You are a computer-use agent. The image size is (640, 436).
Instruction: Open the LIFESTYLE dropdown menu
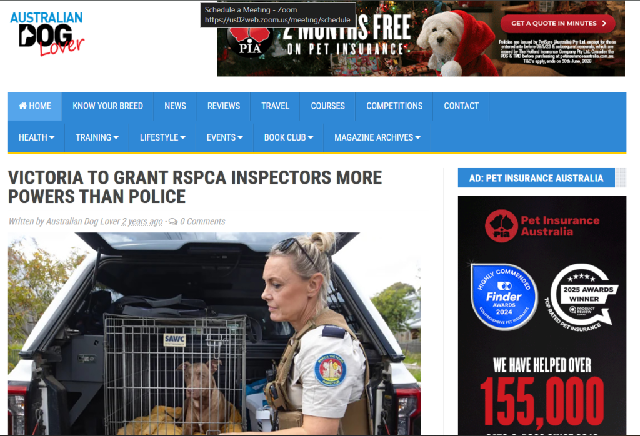[162, 138]
